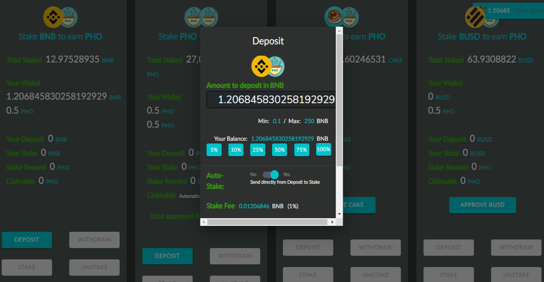Image resolution: width=544 pixels, height=282 pixels.
Task: Click the BNB coin icon in Deposit dialog
Action: (x=261, y=66)
